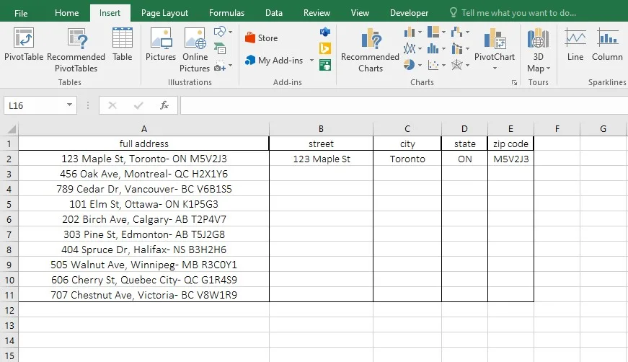Open Recommended PivotTables
Screen dimensions: 628x362
click(76, 50)
